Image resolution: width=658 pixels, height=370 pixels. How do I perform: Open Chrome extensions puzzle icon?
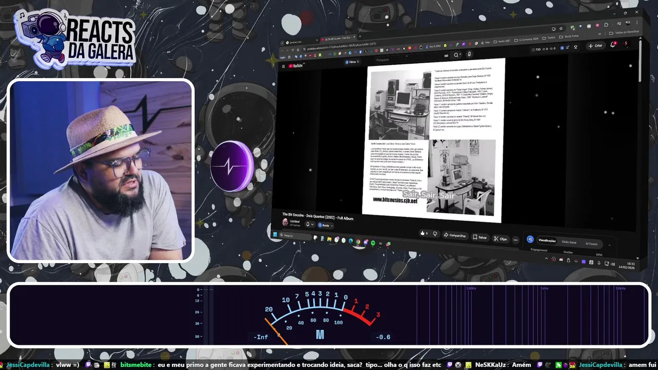pyautogui.click(x=606, y=25)
